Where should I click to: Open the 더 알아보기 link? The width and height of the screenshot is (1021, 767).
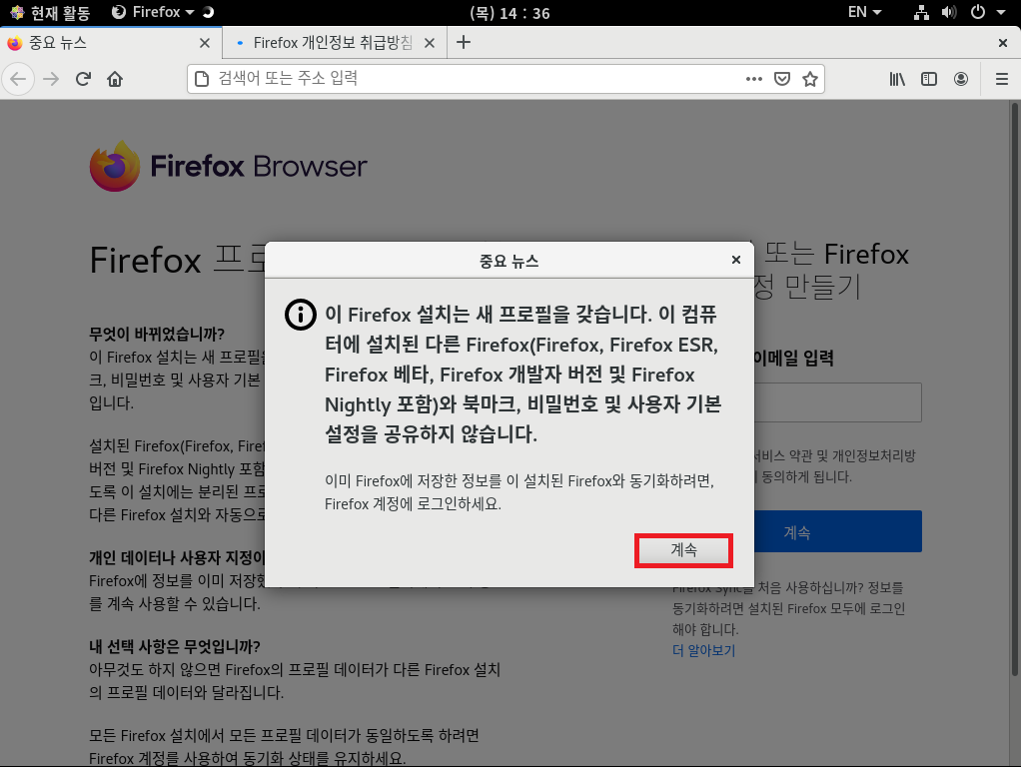coord(704,650)
